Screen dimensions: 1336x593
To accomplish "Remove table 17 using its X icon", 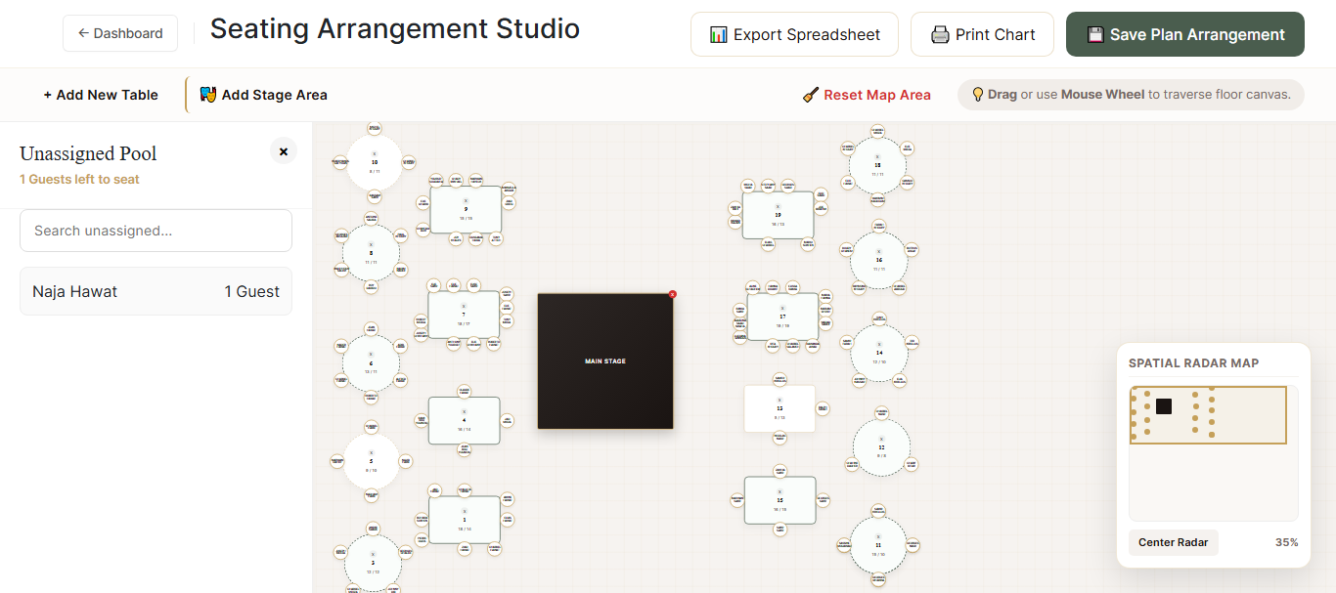I will (x=782, y=308).
